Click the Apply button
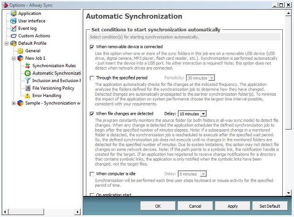Screen dimensions: 294x217 coord(232,206)
